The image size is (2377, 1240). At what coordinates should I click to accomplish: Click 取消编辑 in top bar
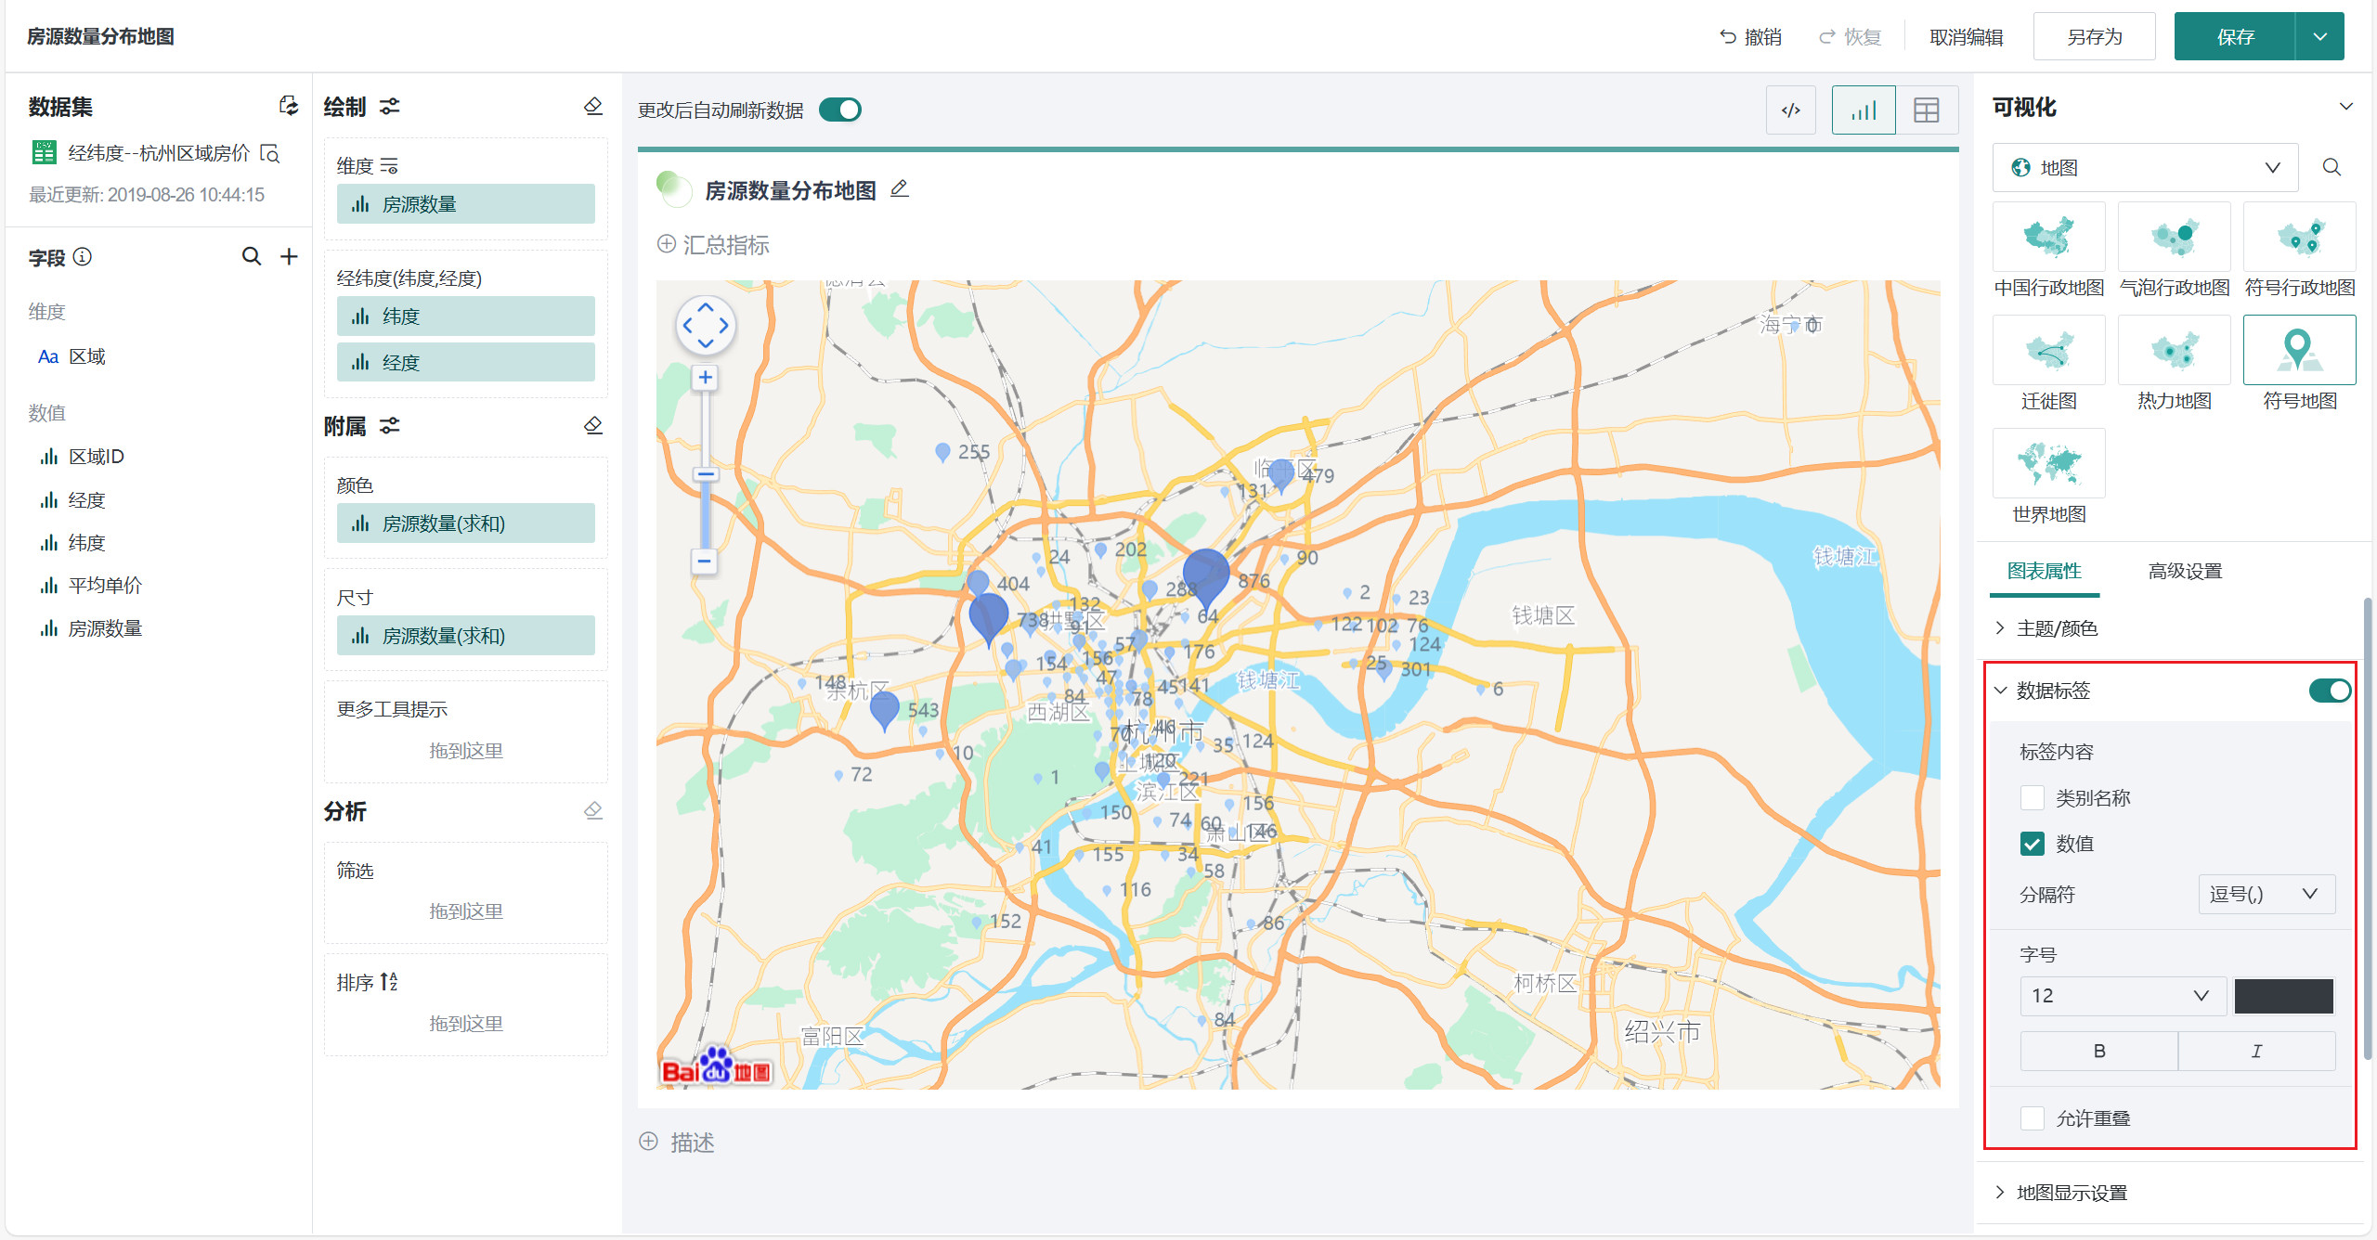coord(1966,37)
